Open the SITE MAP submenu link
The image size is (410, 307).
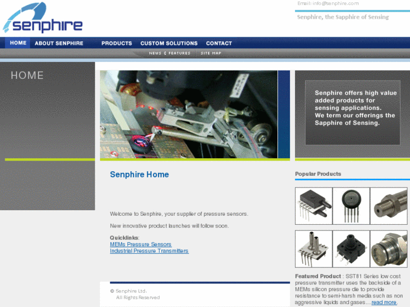pos(211,53)
